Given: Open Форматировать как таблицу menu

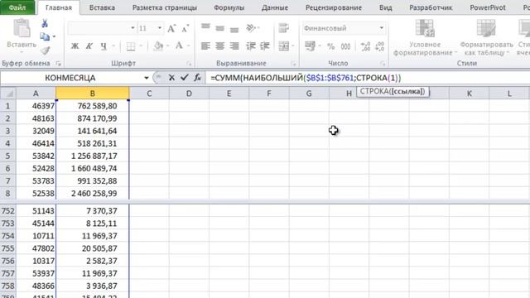Looking at the screenshot, I should pyautogui.click(x=486, y=37).
